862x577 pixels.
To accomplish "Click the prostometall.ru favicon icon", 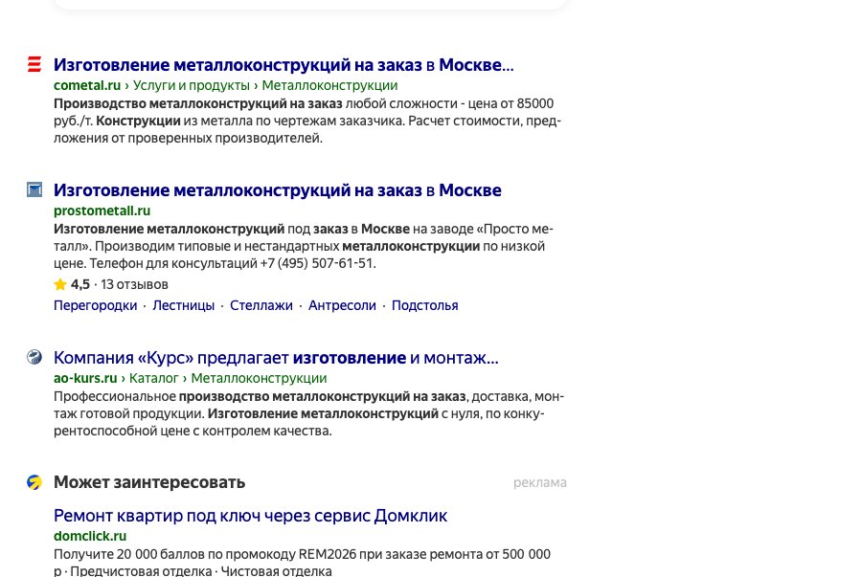I will pos(34,189).
